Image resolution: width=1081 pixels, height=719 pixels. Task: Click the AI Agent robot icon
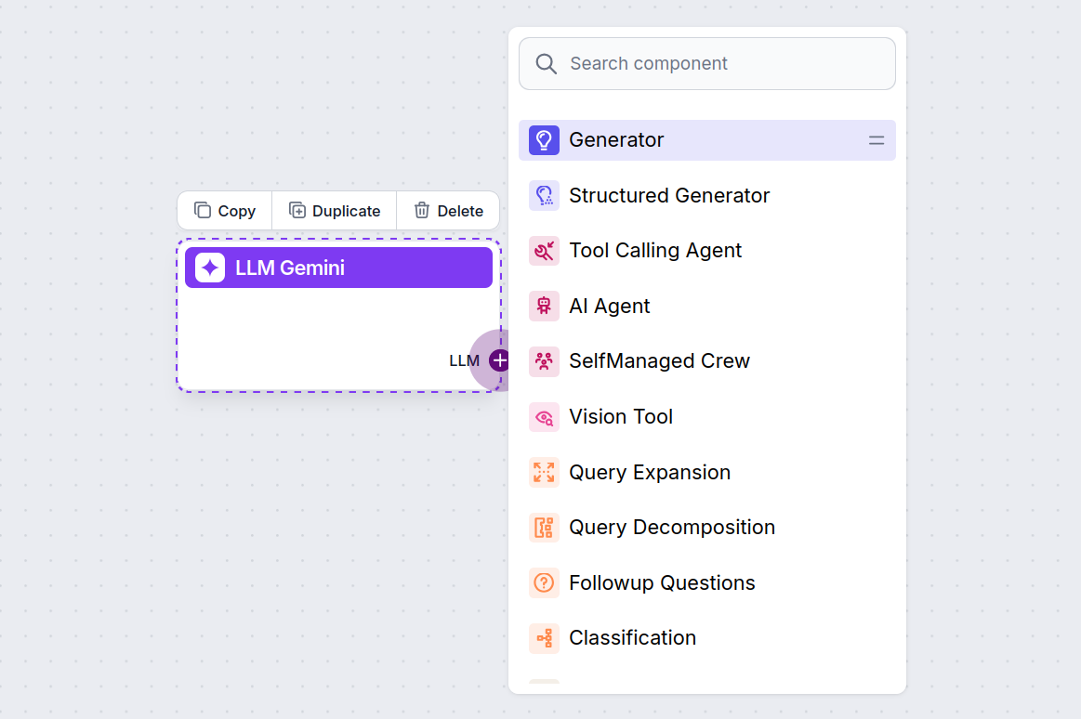pos(544,306)
